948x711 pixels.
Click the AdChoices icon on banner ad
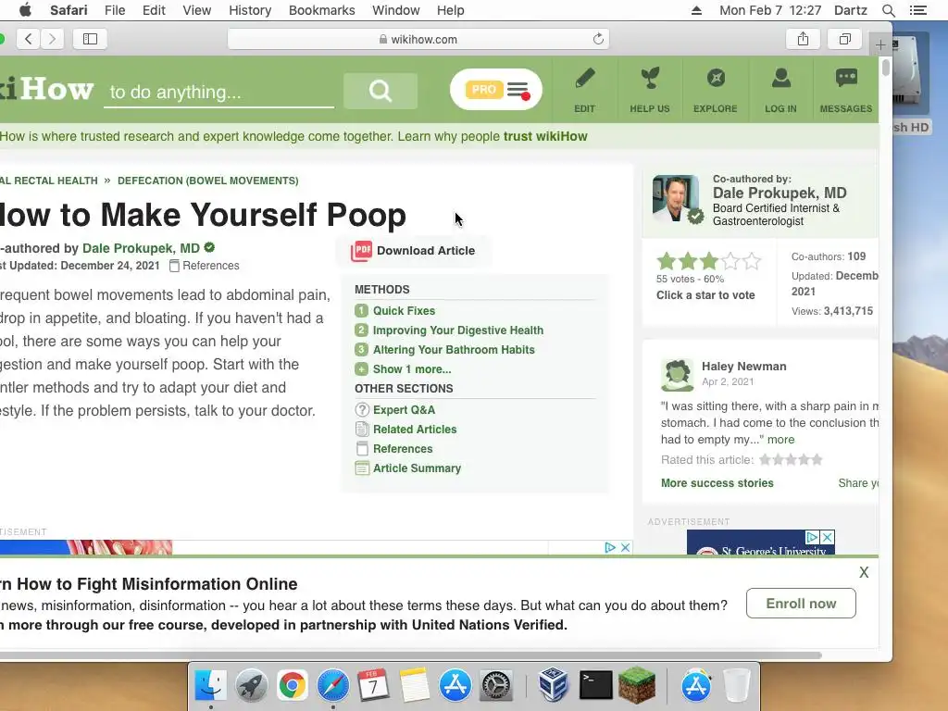point(610,547)
